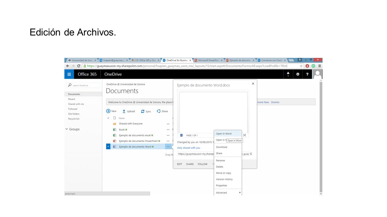Choose Rename from the context menu

pos(228,161)
